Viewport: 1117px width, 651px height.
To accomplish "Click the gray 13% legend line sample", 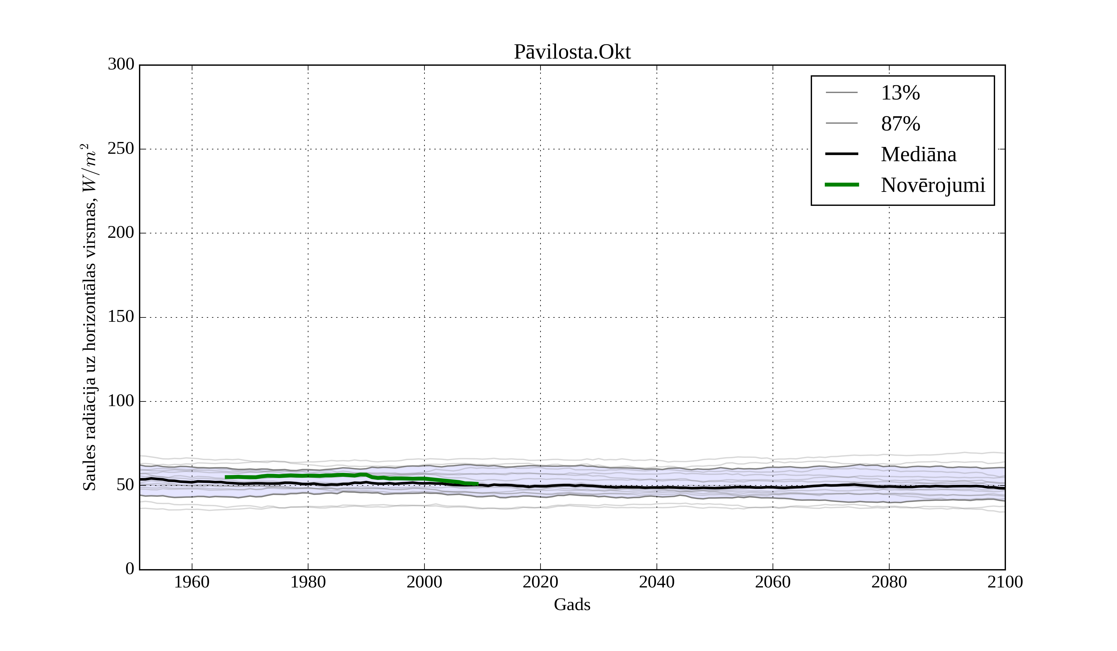I will [x=841, y=93].
